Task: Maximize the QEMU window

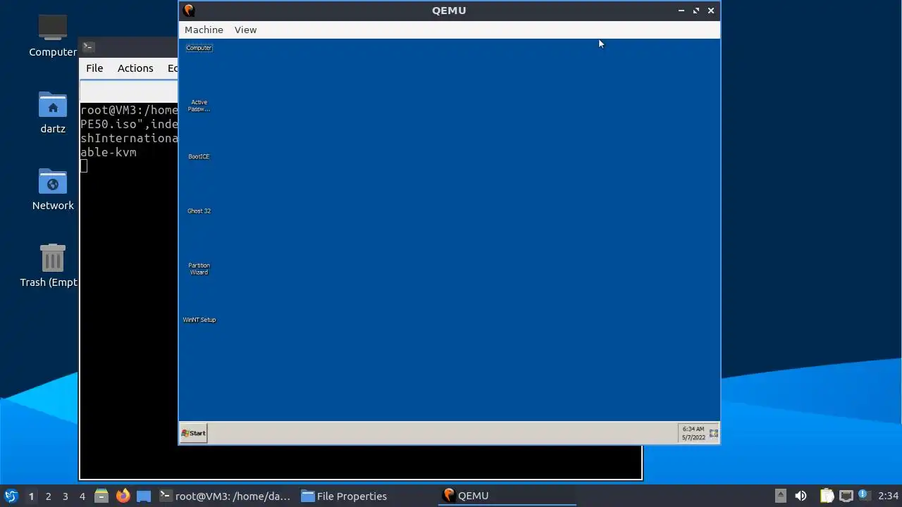Action: (696, 11)
